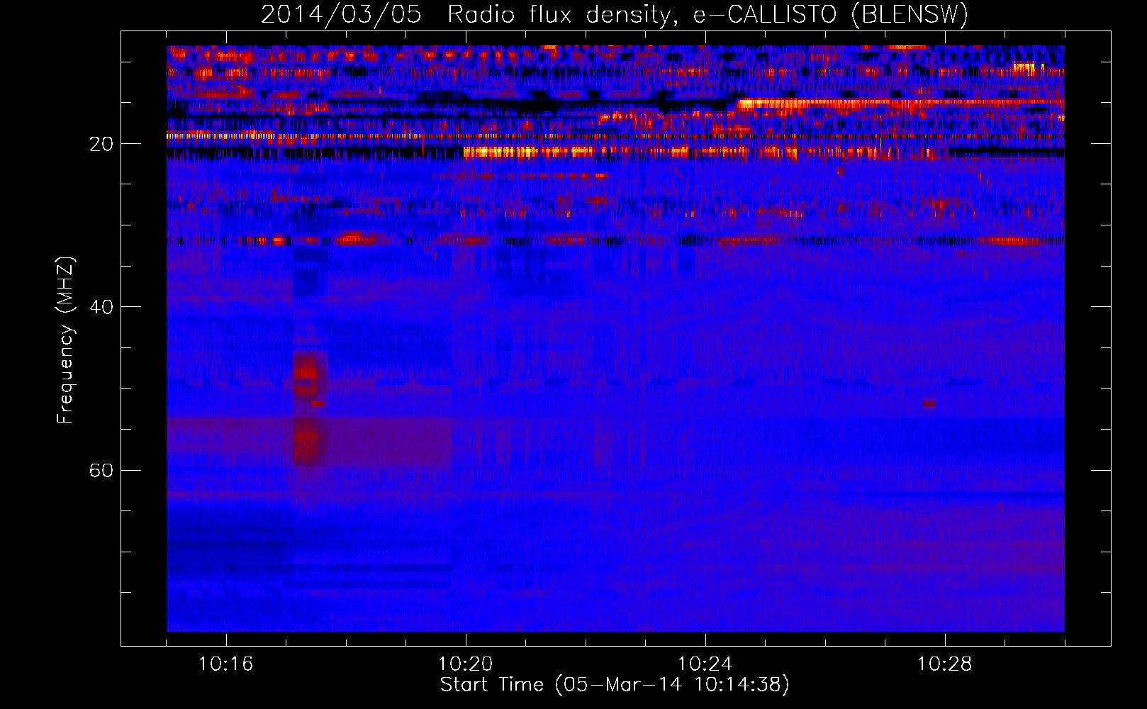The image size is (1147, 709).
Task: Click the 'Start Time (05-Mar-14 10:14:38)' label
Action: pyautogui.click(x=615, y=685)
